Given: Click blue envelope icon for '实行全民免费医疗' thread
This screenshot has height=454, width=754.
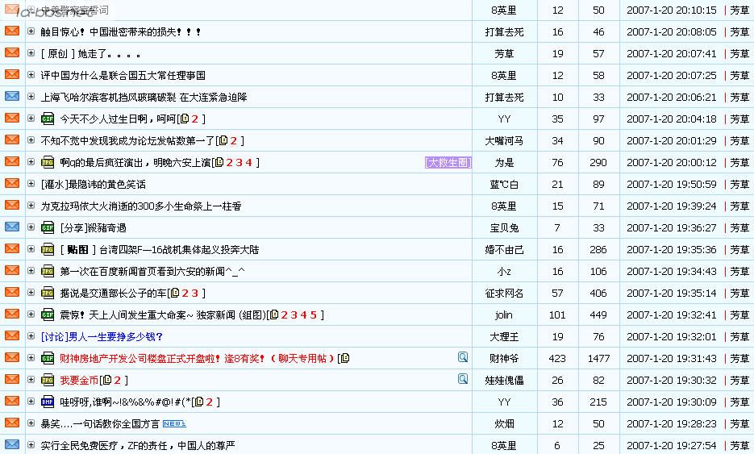Looking at the screenshot, I should click(12, 445).
